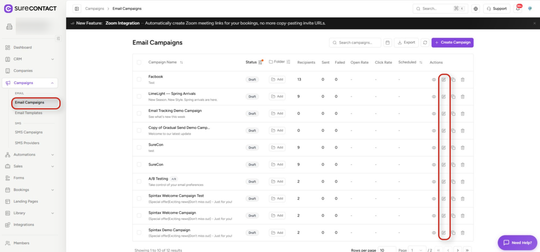This screenshot has height=252, width=540.
Task: Open the rows per page selector
Action: [x=387, y=250]
